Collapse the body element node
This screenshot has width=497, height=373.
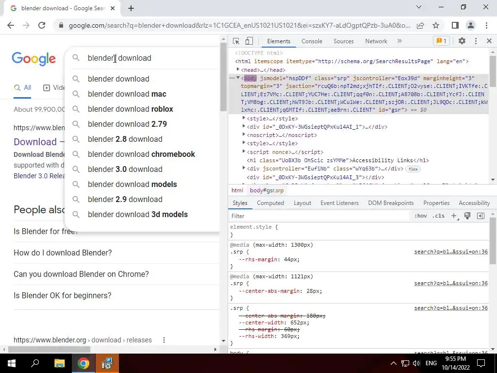pos(238,78)
